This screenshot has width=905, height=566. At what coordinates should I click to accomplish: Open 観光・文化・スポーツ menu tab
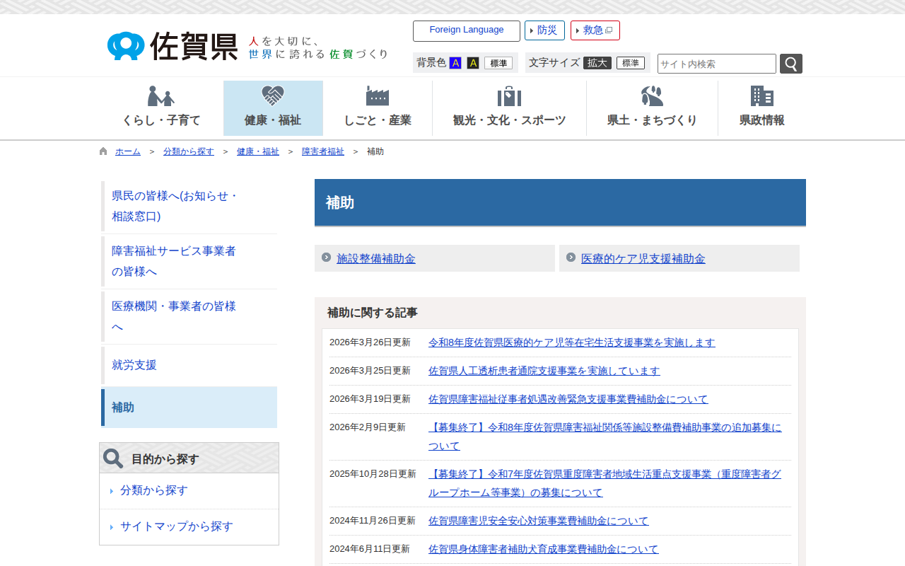point(509,108)
